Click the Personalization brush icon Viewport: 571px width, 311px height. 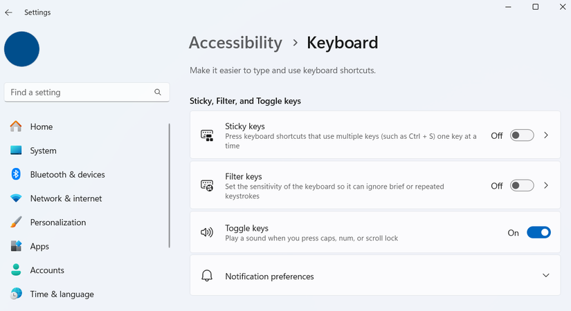tap(16, 223)
